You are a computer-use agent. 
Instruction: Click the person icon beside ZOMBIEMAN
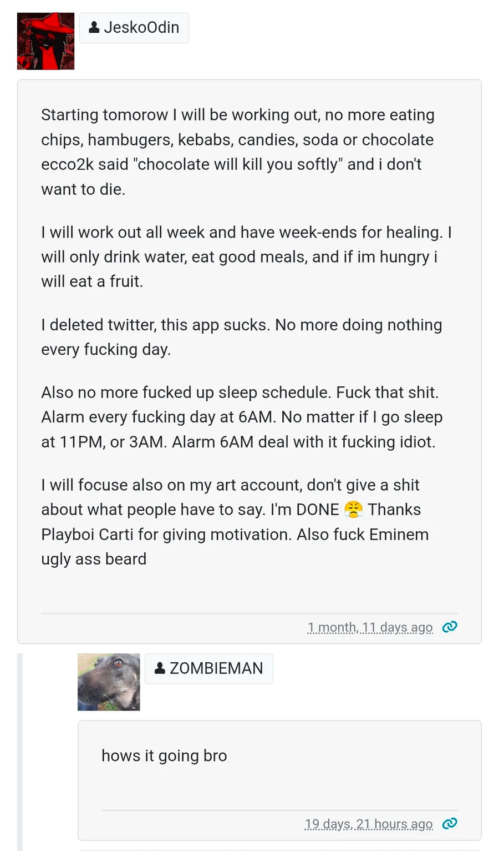point(160,668)
